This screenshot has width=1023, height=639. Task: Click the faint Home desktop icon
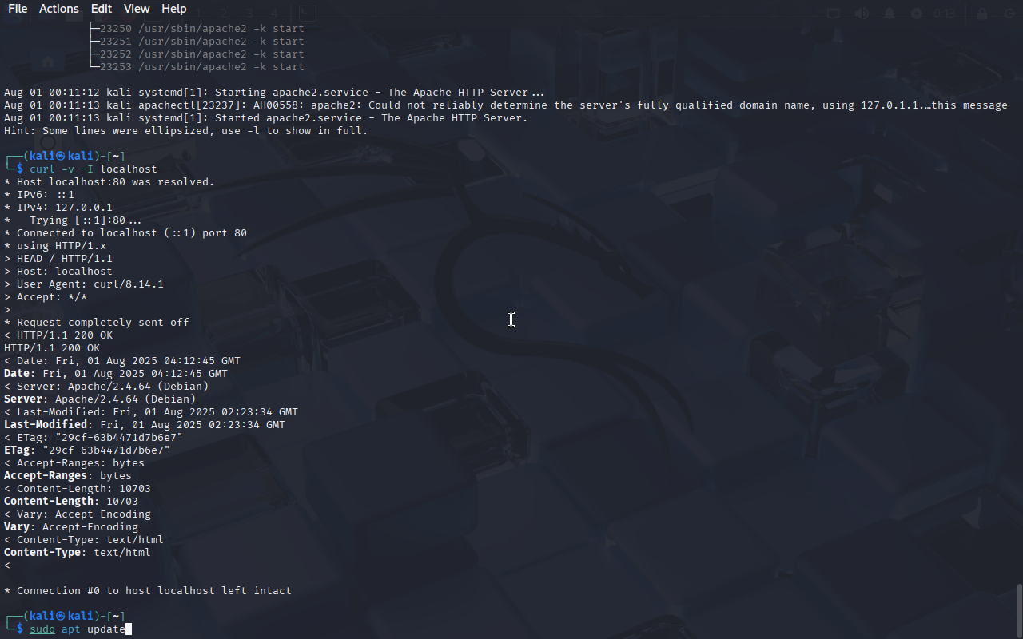(x=47, y=62)
